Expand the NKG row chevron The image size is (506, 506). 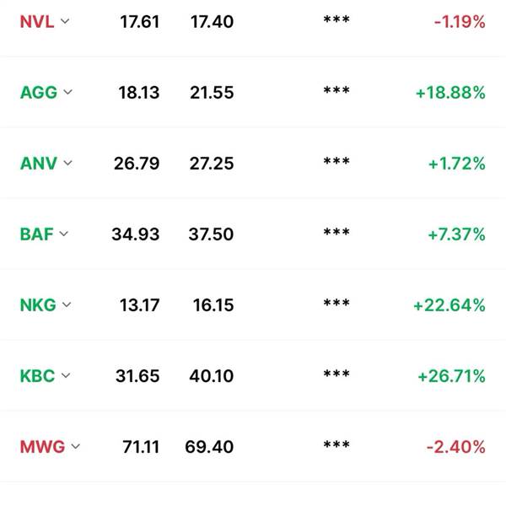coord(67,304)
